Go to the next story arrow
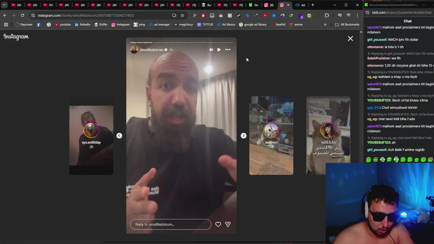 (243, 136)
